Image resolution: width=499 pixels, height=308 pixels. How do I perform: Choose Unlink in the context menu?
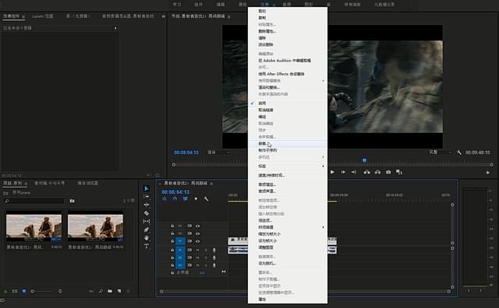point(288,110)
